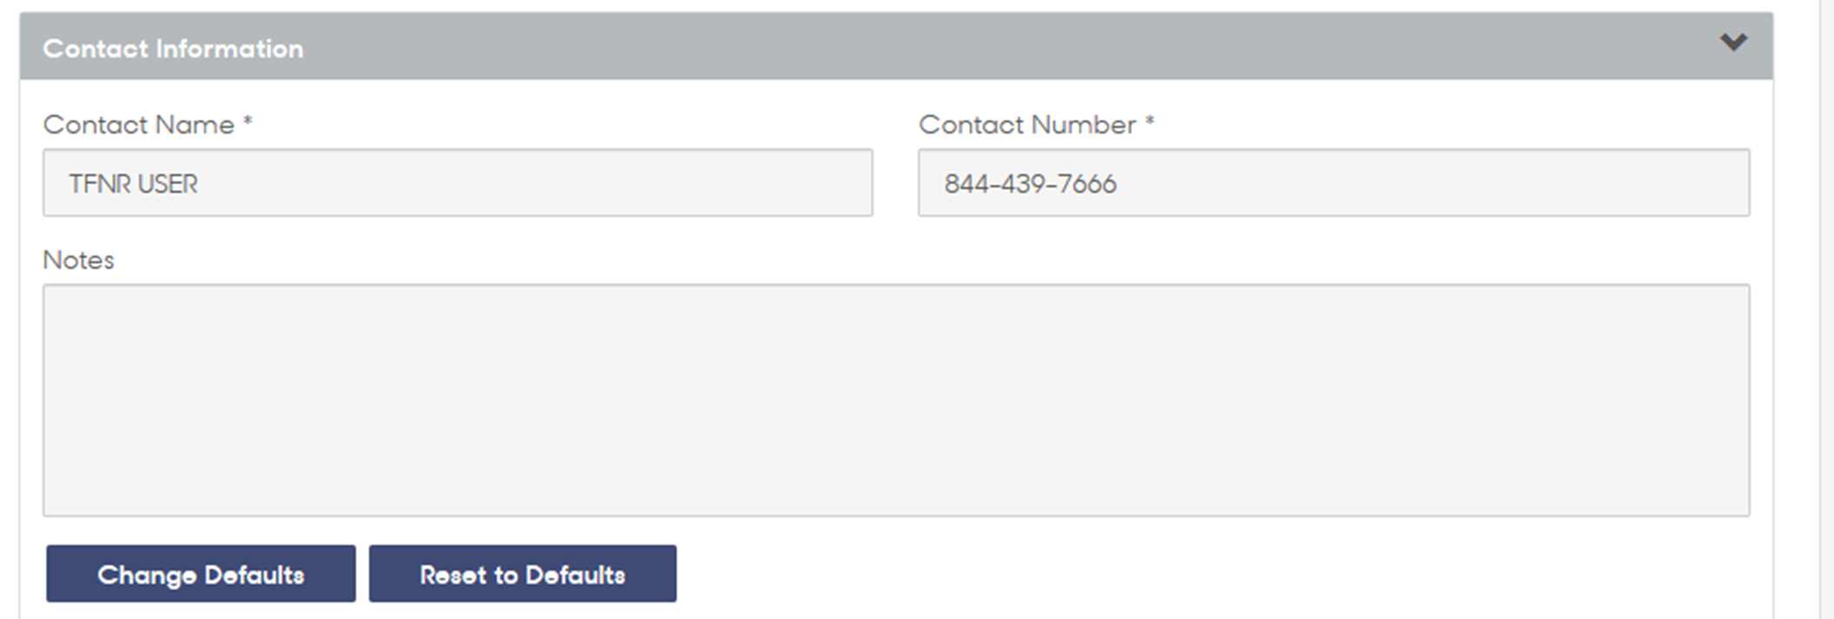Focus the Contact Number input field

(x=1334, y=182)
